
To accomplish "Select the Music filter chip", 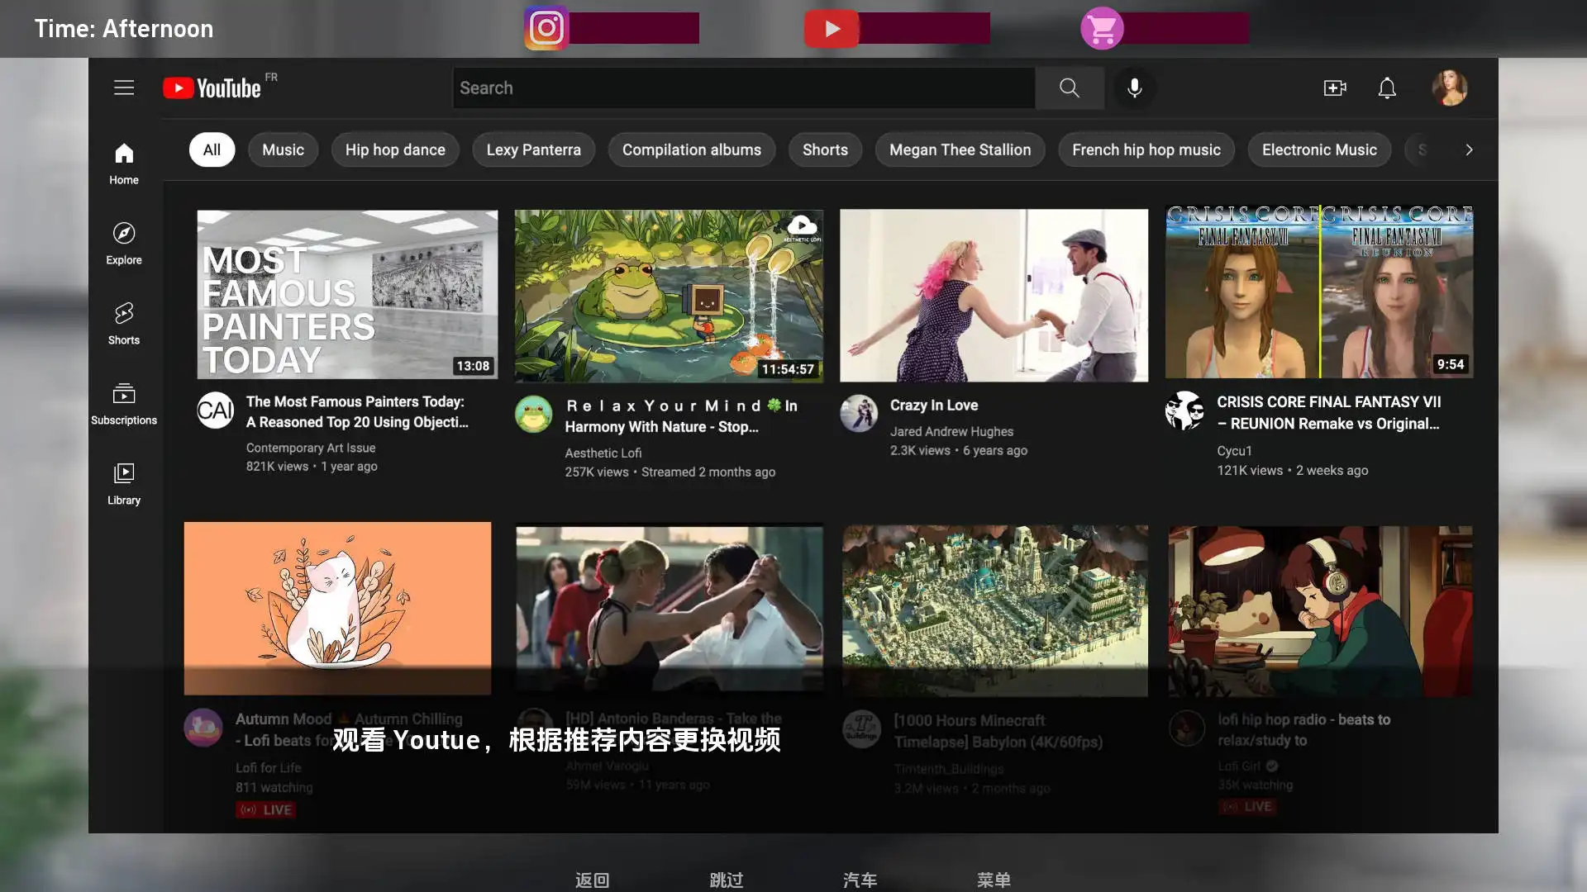I will click(283, 149).
